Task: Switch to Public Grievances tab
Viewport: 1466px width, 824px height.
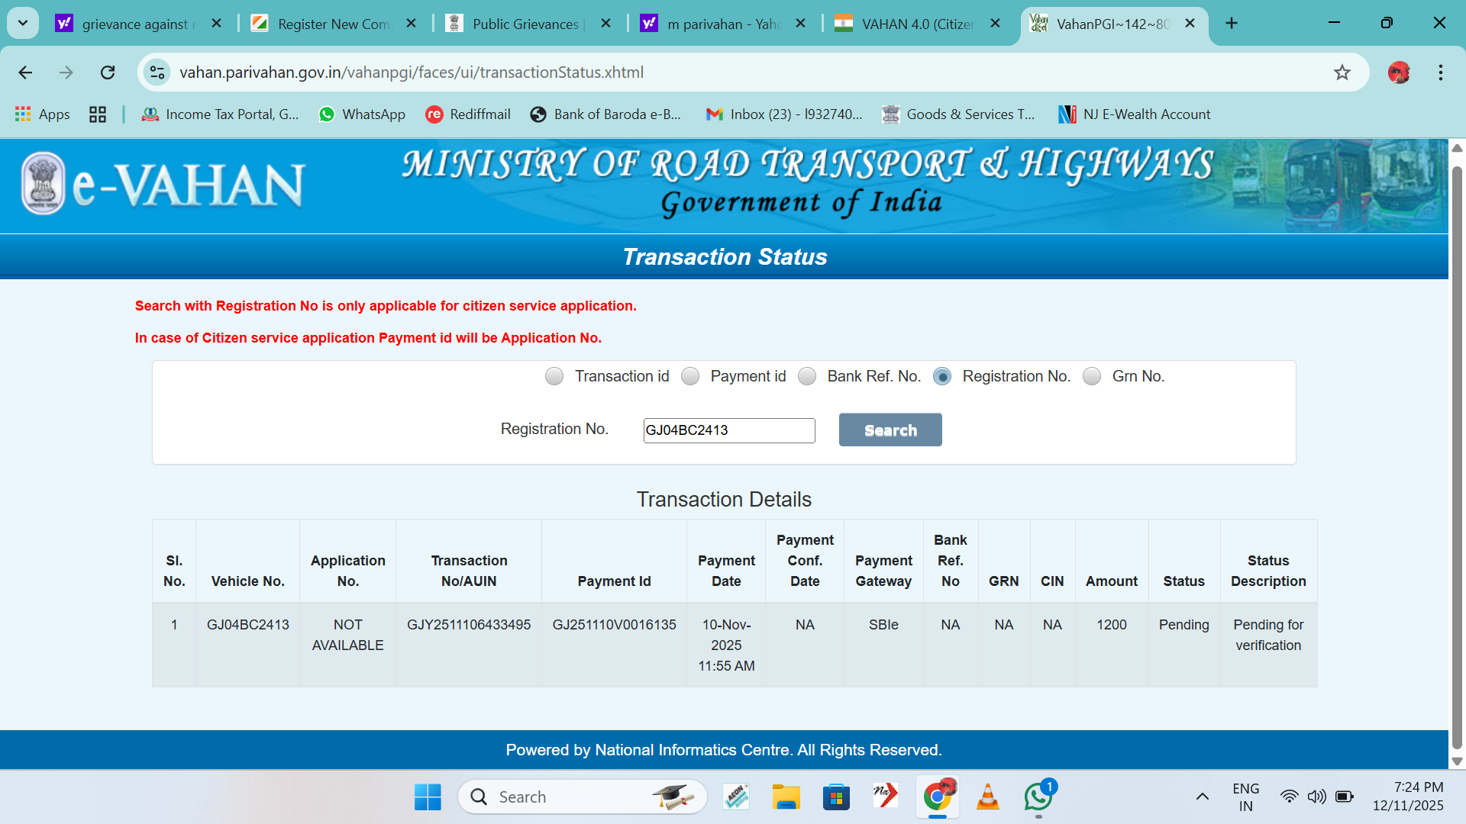Action: (x=525, y=24)
